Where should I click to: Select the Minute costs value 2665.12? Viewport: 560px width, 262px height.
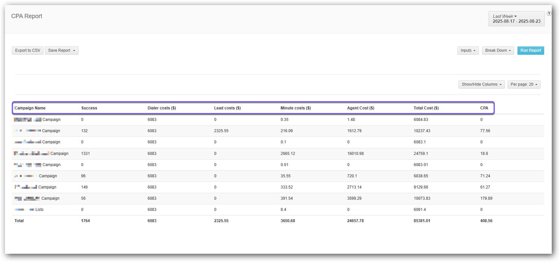tap(288, 154)
